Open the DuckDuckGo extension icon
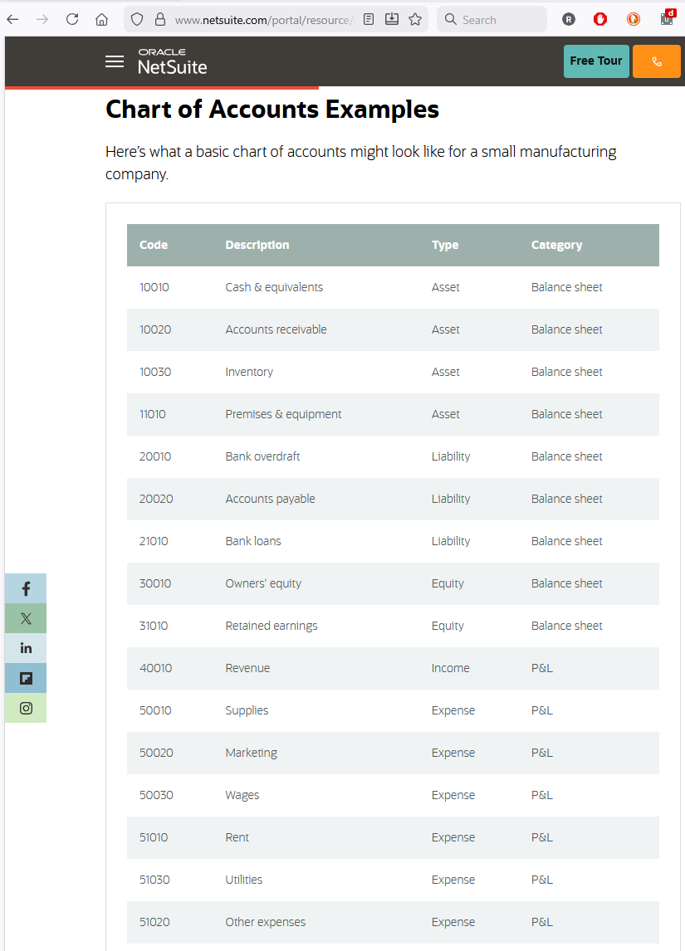The height and width of the screenshot is (951, 685). 634,19
